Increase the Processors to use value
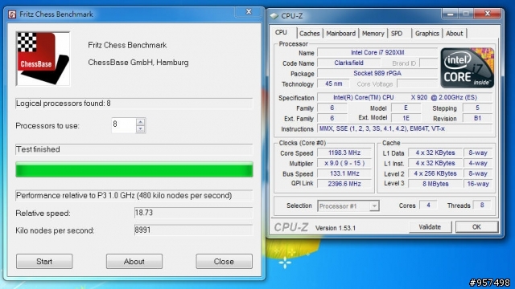515x289 pixels. 141,122
